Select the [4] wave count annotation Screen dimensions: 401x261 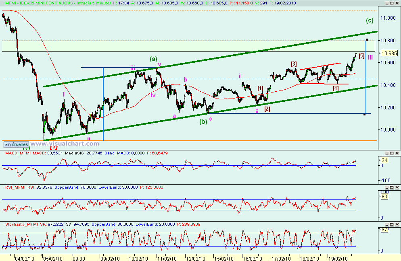click(x=336, y=88)
